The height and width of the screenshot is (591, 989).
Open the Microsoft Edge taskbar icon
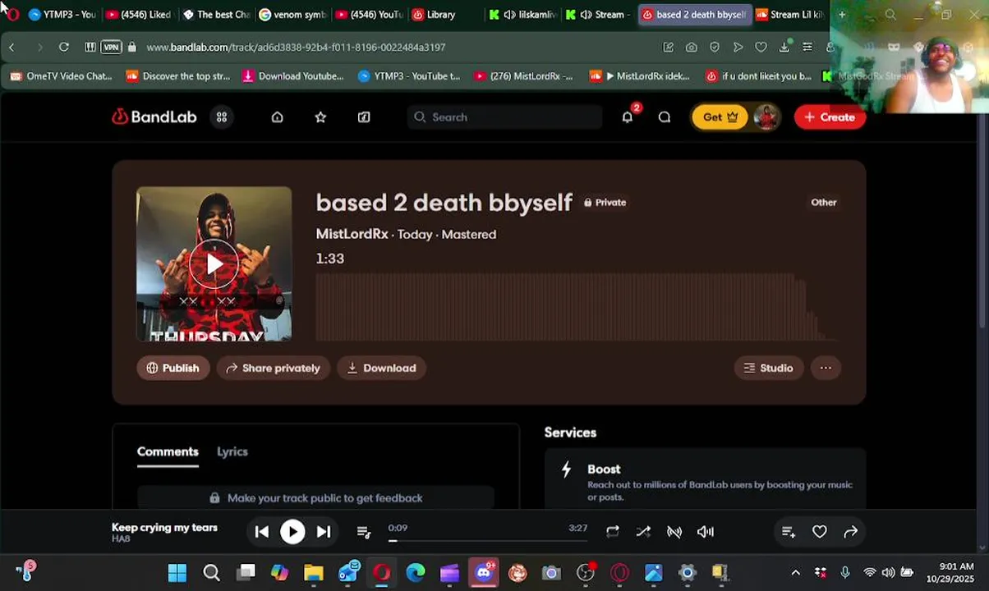416,573
